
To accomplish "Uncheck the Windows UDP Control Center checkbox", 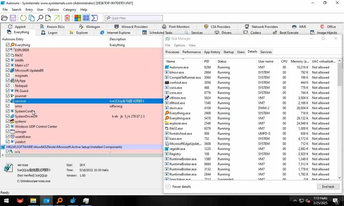I will [x=8, y=127].
